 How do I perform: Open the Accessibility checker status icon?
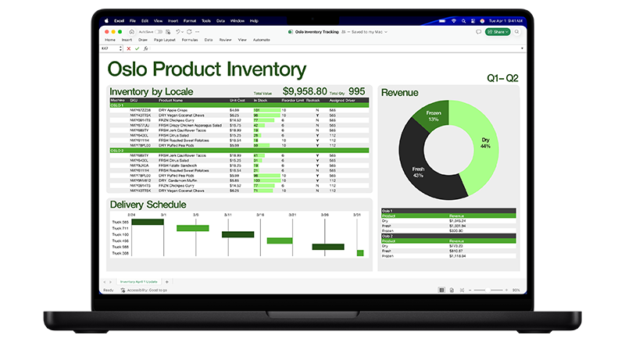[122, 290]
